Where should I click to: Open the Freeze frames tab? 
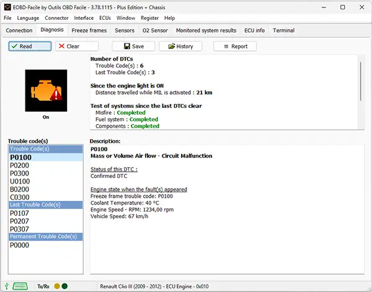89,30
